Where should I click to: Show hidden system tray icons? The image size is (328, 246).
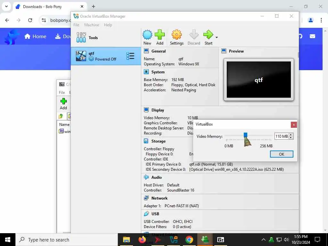tap(264, 240)
